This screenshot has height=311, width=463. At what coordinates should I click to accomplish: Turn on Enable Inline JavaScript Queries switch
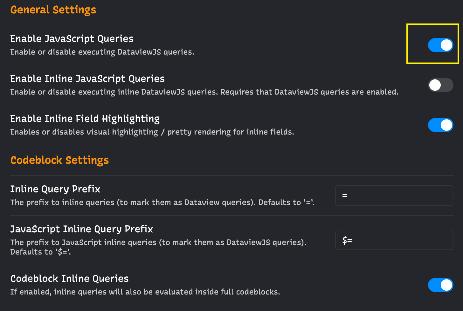click(440, 85)
